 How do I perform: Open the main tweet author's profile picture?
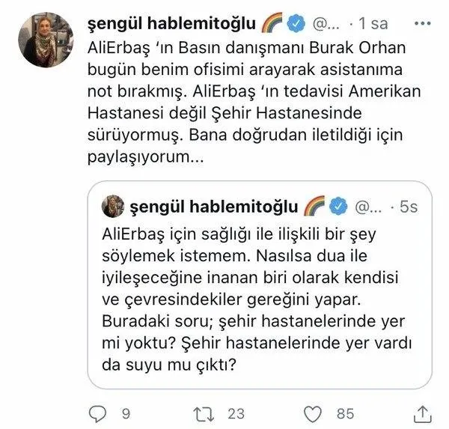point(46,40)
